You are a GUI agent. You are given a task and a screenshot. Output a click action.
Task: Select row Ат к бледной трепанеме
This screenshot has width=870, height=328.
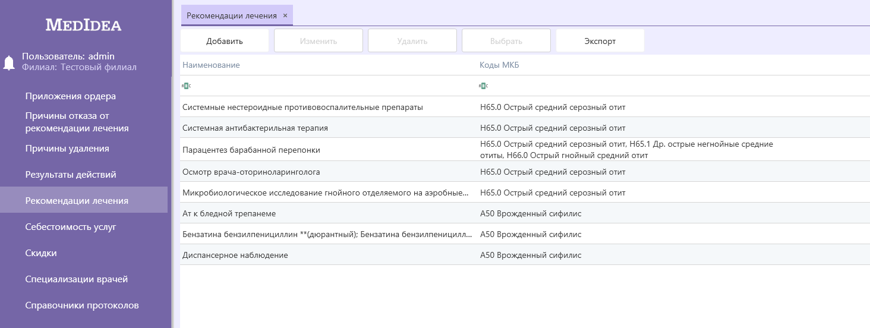[525, 213]
